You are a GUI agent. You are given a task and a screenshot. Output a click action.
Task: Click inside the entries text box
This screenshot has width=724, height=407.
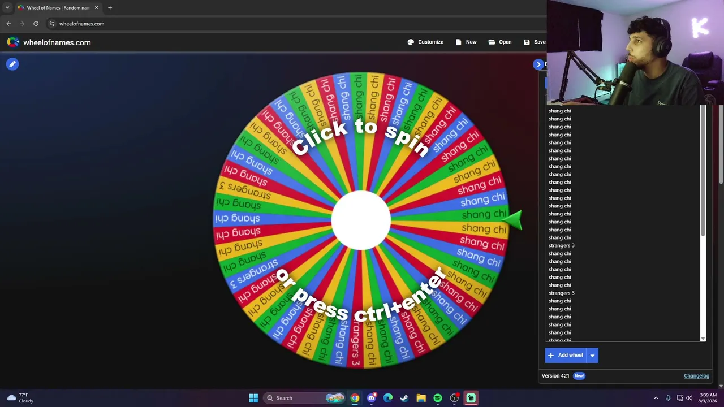point(622,223)
